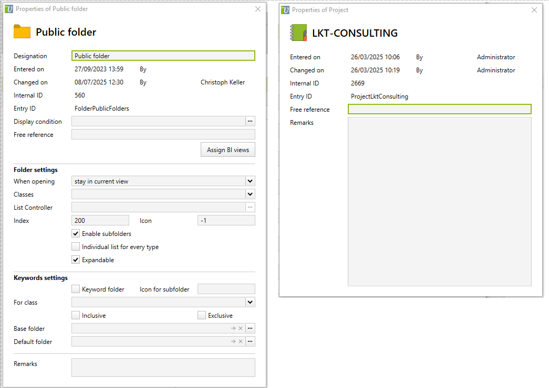Viewport: 549px width, 388px height.
Task: Click the project's Remarks text area
Action: tap(439, 201)
